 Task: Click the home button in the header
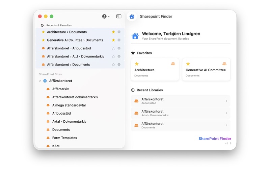pos(132,16)
